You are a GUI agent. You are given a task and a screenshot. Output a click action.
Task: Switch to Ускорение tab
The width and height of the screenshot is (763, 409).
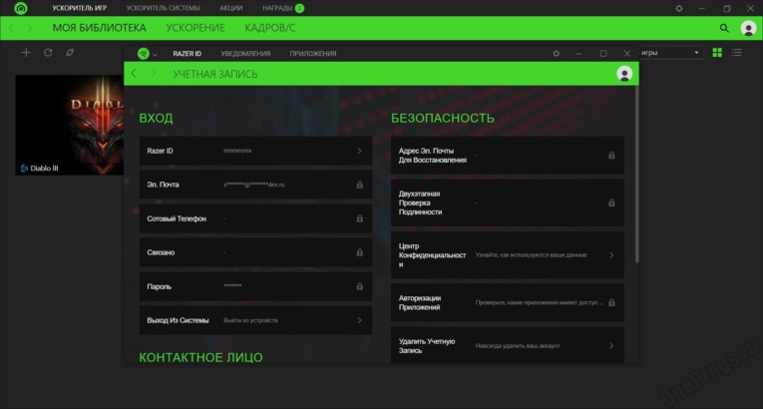coord(195,28)
